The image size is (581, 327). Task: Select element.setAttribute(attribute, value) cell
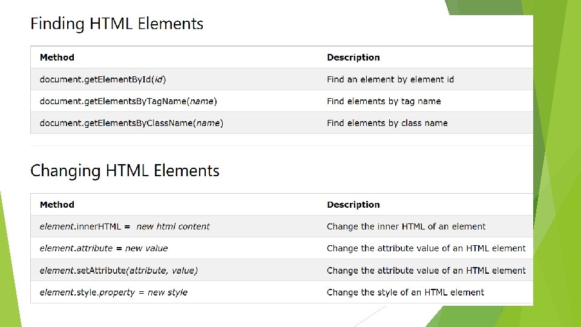[x=119, y=271]
